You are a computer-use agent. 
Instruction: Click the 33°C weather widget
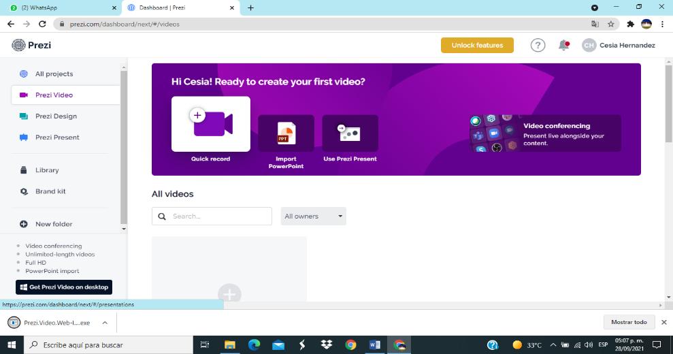[527, 345]
